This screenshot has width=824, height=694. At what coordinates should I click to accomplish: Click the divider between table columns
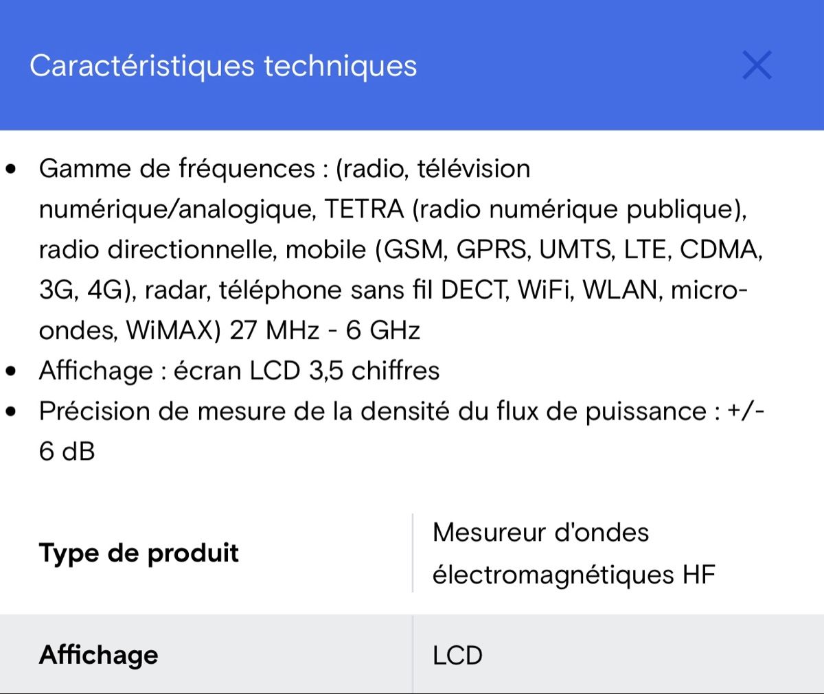point(413,552)
